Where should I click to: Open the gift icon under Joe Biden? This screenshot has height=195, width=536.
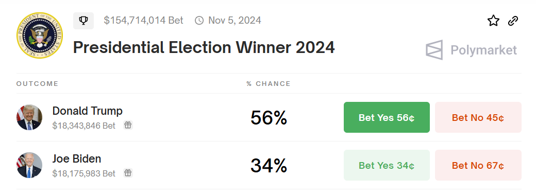(128, 173)
